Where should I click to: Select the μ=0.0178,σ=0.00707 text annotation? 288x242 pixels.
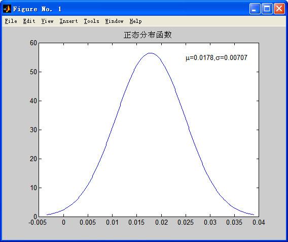click(x=217, y=57)
